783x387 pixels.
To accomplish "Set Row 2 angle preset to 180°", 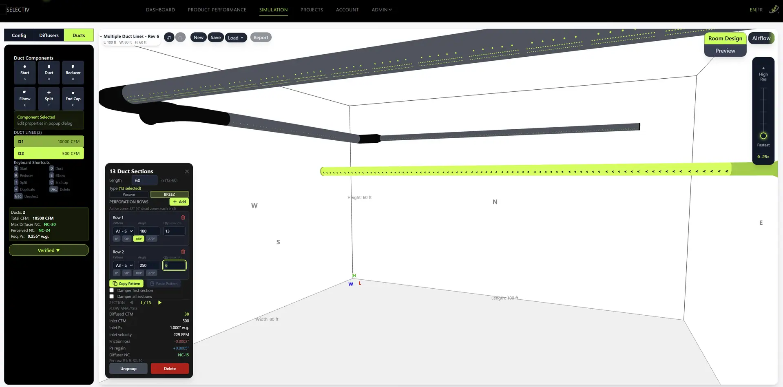I will (x=139, y=273).
